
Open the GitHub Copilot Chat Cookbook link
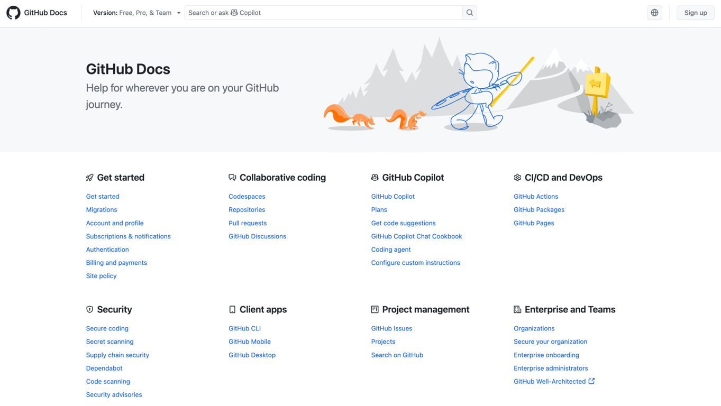click(x=416, y=236)
